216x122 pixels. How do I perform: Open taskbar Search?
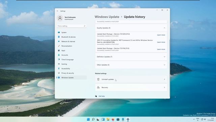coord(93,119)
